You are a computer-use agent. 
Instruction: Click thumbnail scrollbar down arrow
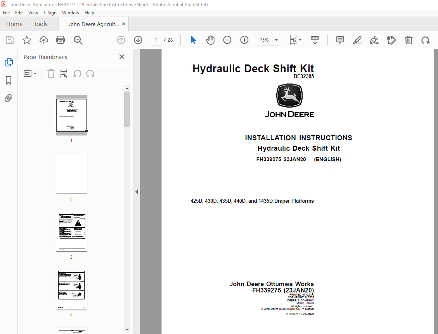click(x=127, y=329)
